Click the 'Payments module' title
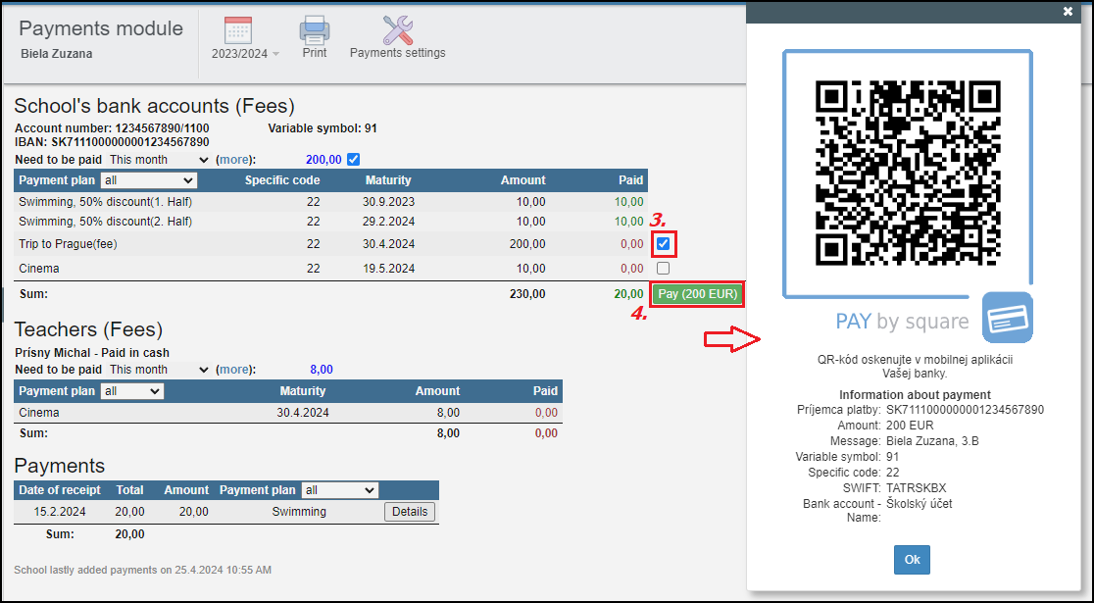This screenshot has width=1094, height=603. 101,28
